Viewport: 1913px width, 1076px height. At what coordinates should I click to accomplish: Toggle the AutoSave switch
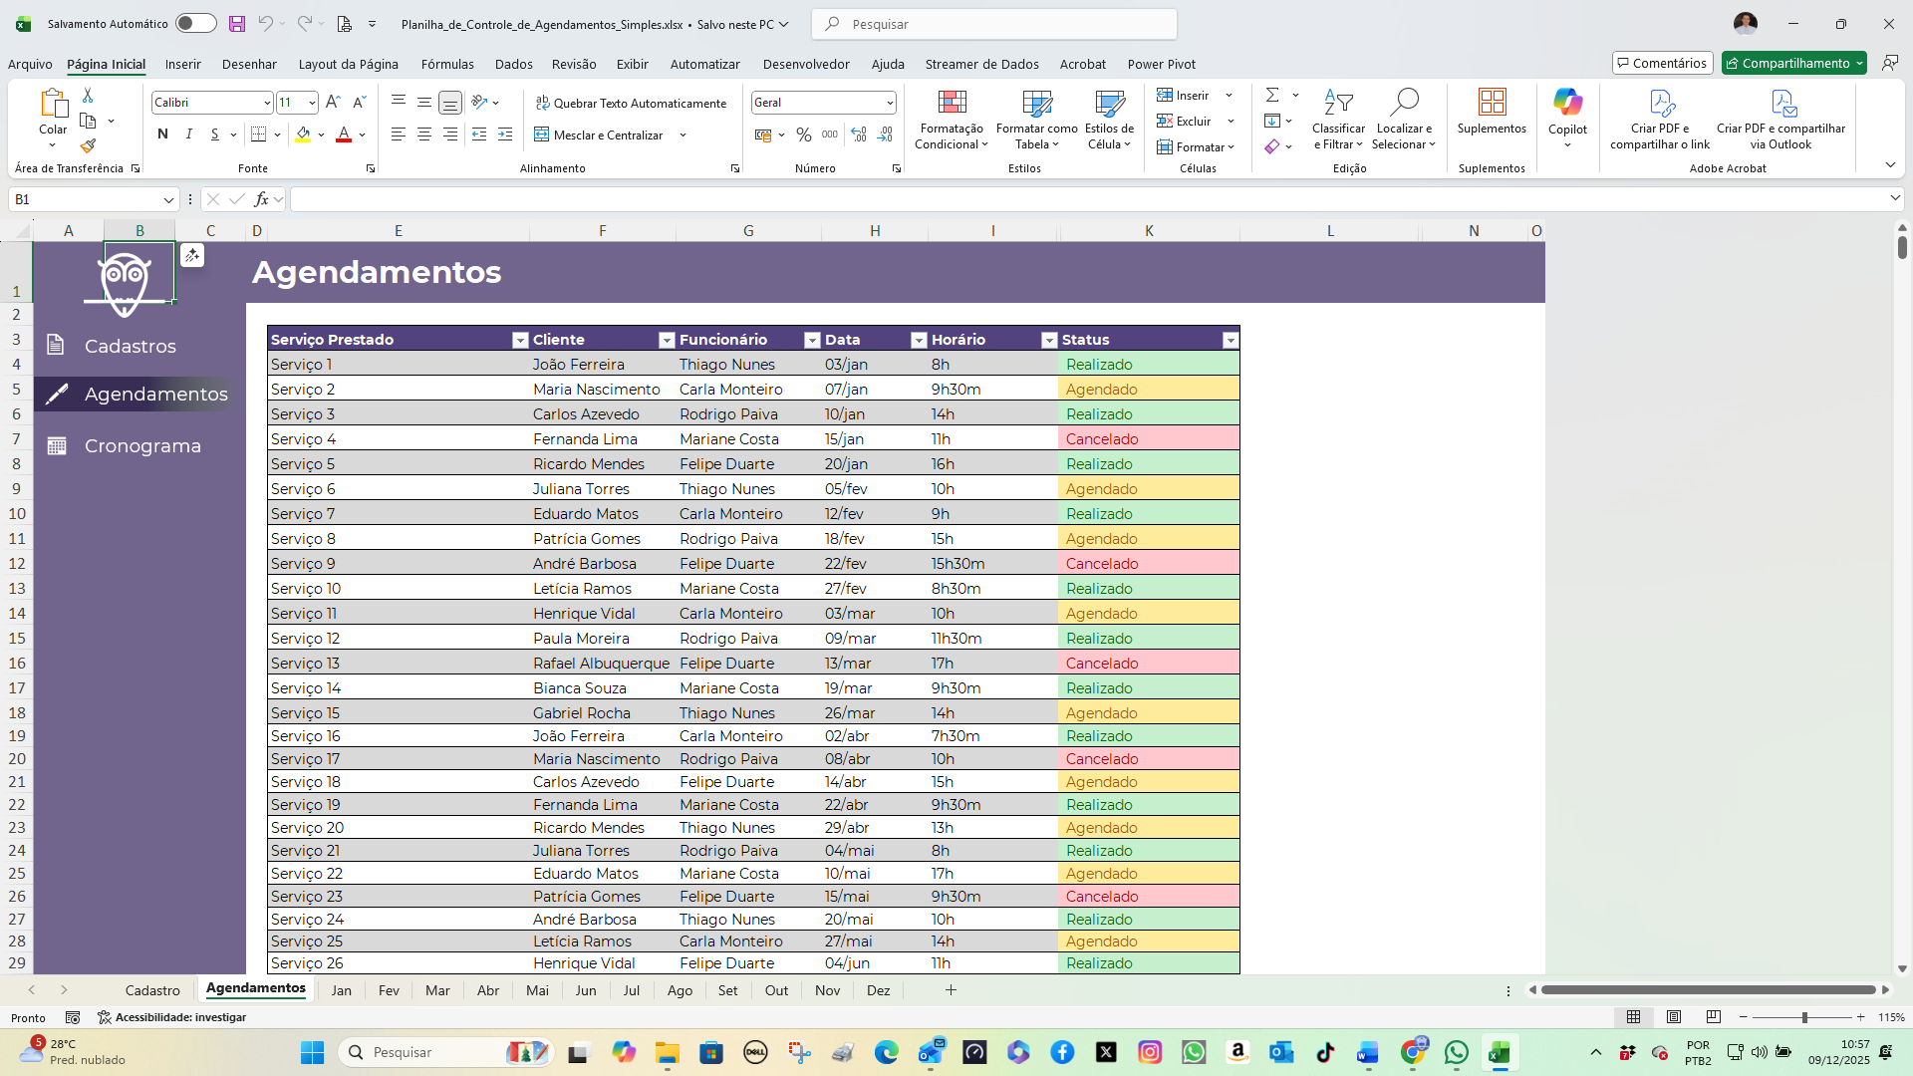[x=195, y=24]
